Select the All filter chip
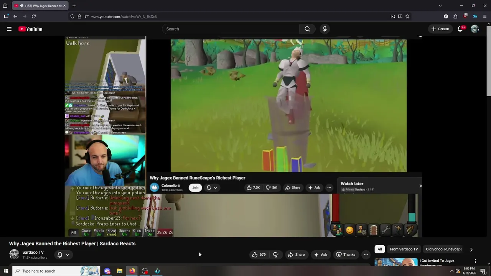Viewport: 491px width, 276px height. (380, 249)
